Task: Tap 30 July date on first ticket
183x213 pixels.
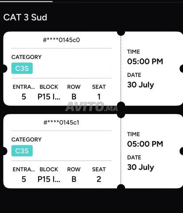Action: 140,85
